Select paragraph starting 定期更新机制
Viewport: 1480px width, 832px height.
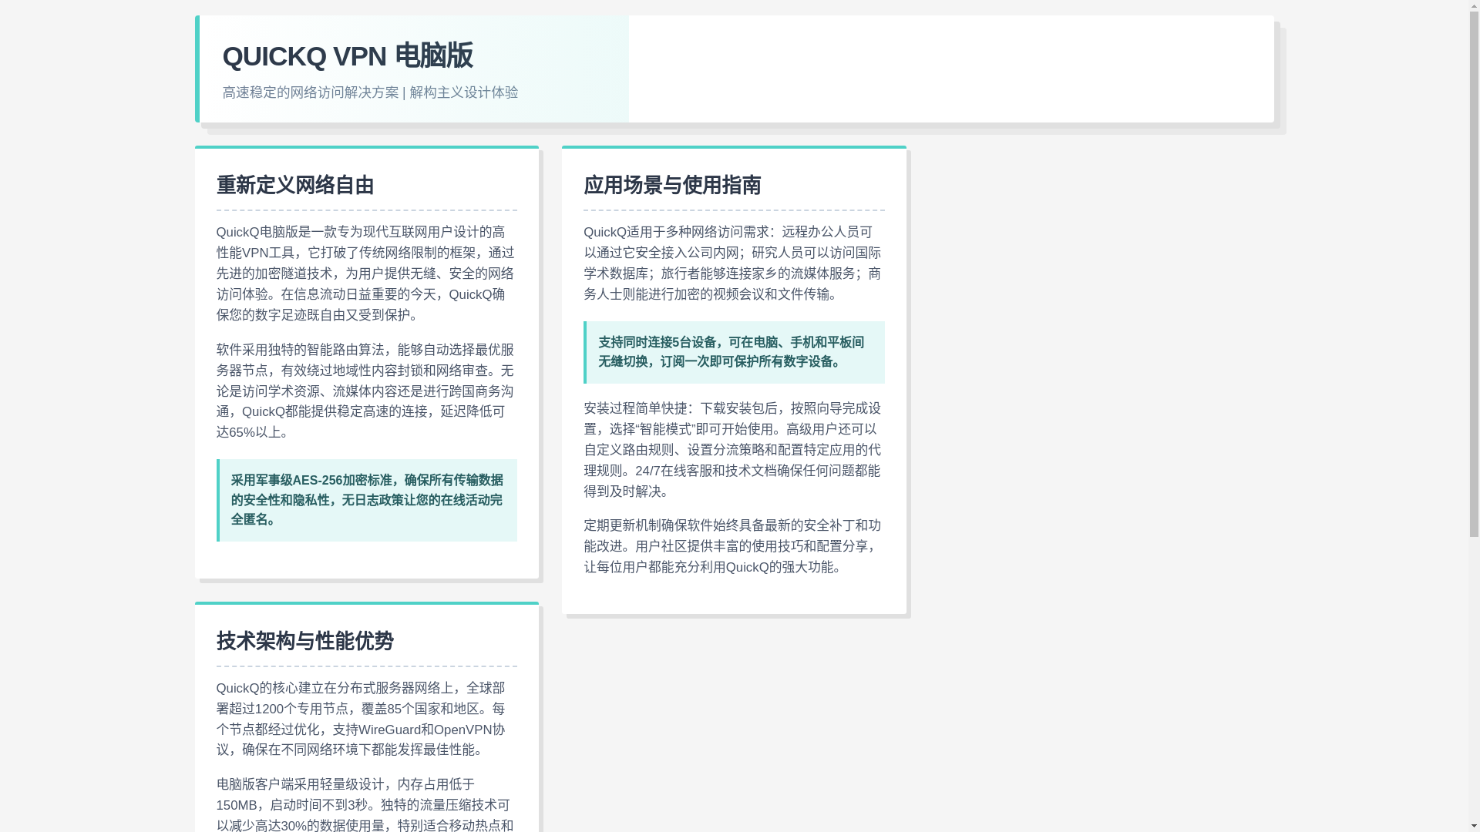[x=733, y=546]
